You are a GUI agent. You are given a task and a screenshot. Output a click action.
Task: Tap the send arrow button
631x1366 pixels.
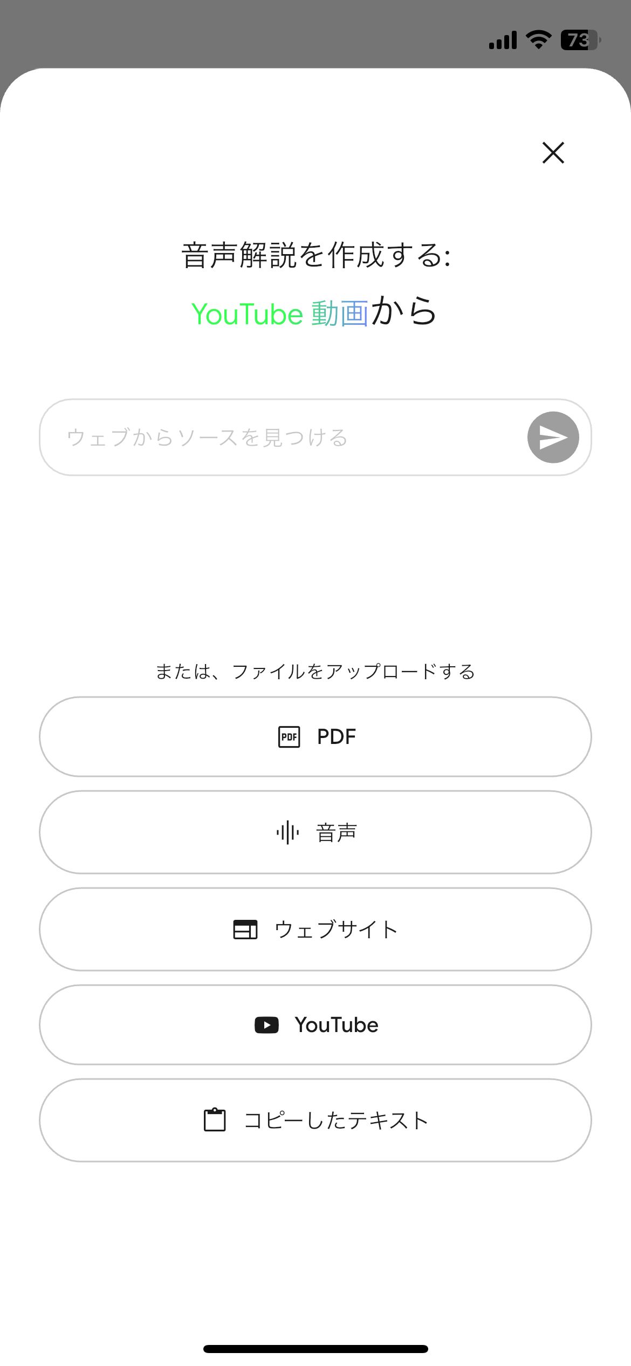553,438
